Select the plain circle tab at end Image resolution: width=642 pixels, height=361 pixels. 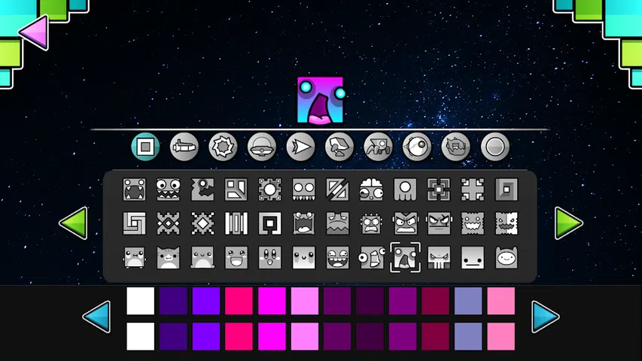(494, 147)
